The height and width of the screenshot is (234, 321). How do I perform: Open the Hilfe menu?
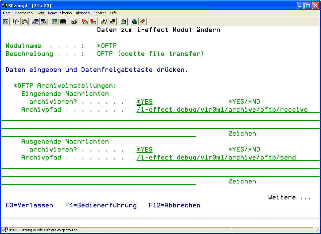click(113, 13)
